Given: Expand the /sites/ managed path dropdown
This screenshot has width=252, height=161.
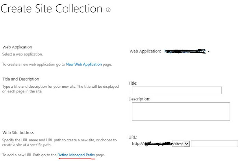Looking at the screenshot, I should pyautogui.click(x=187, y=144).
